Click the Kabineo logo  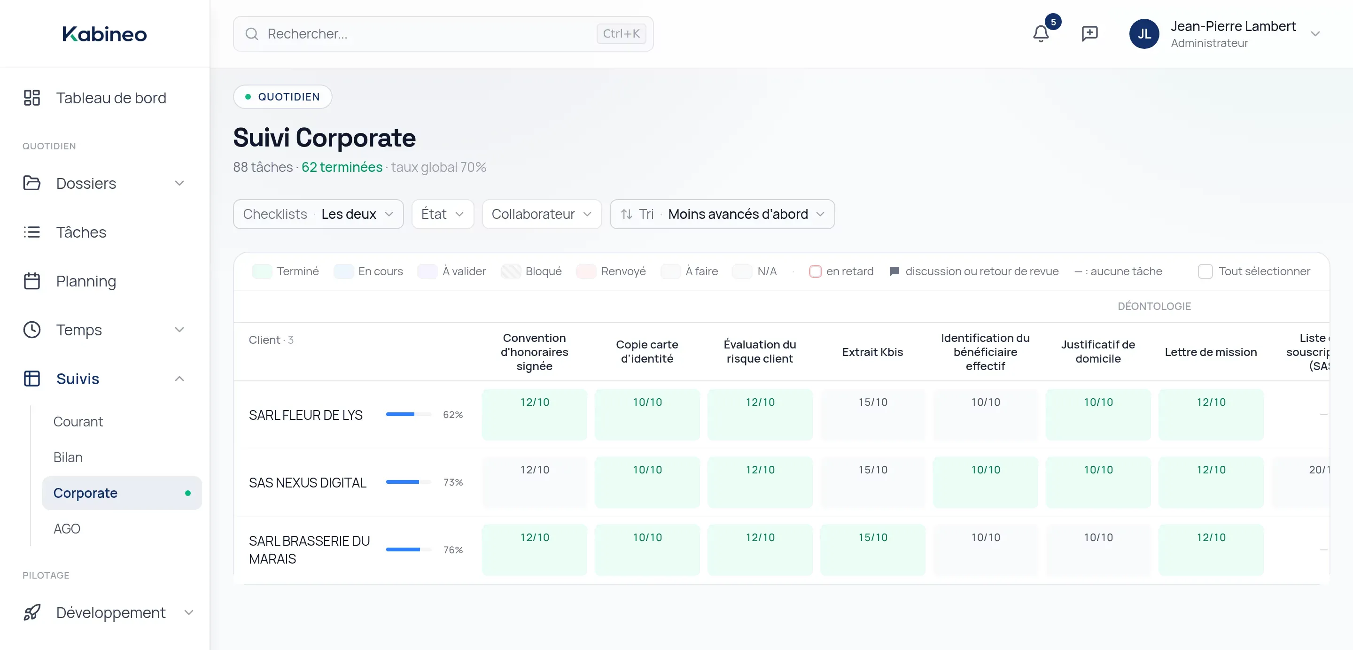[x=104, y=34]
